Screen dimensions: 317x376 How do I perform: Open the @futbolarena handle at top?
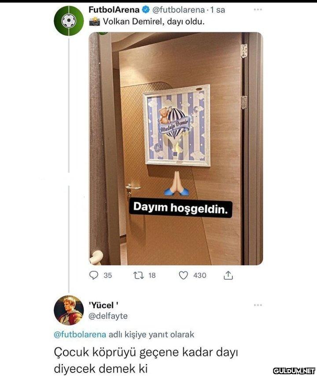click(x=178, y=10)
